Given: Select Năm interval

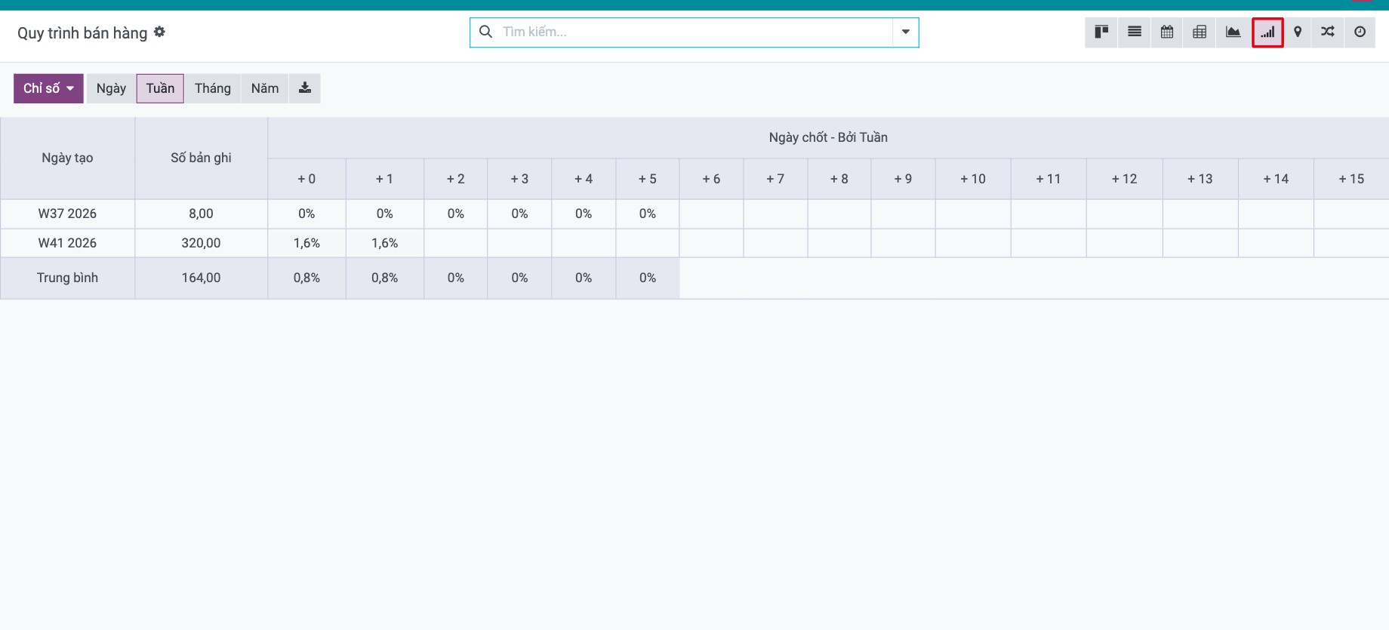Looking at the screenshot, I should coord(265,88).
